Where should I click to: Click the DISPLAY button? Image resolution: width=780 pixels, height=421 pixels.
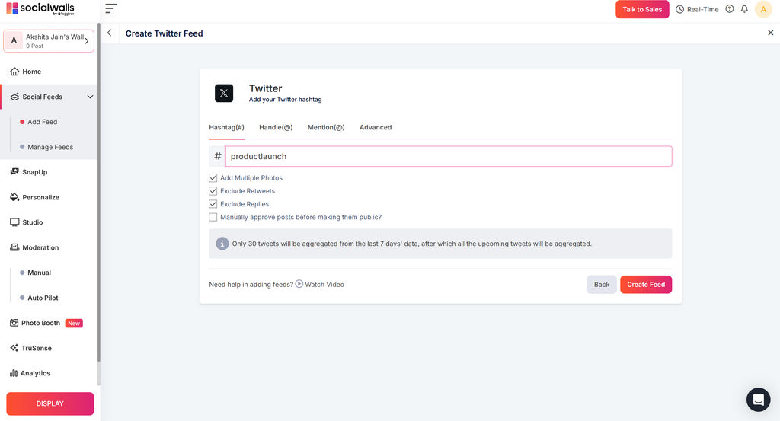(50, 403)
